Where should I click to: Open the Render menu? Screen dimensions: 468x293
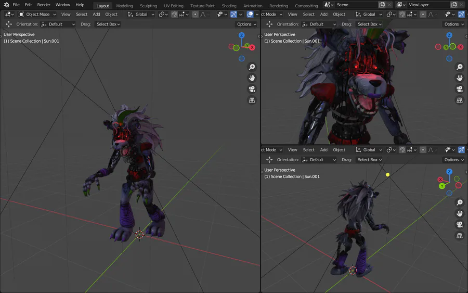coord(44,5)
